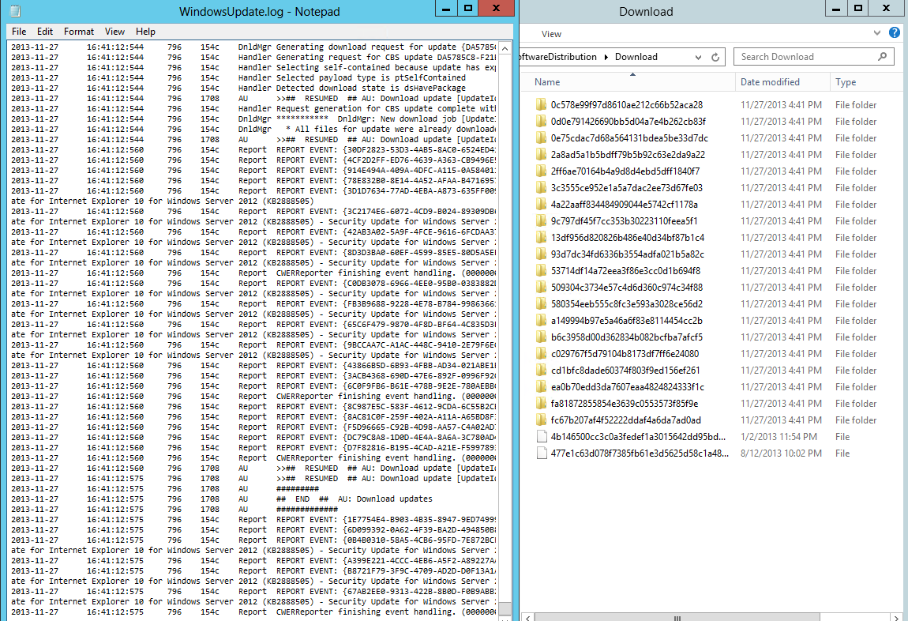Image resolution: width=908 pixels, height=621 pixels.
Task: Click the Explorer help question mark icon
Action: [x=895, y=33]
